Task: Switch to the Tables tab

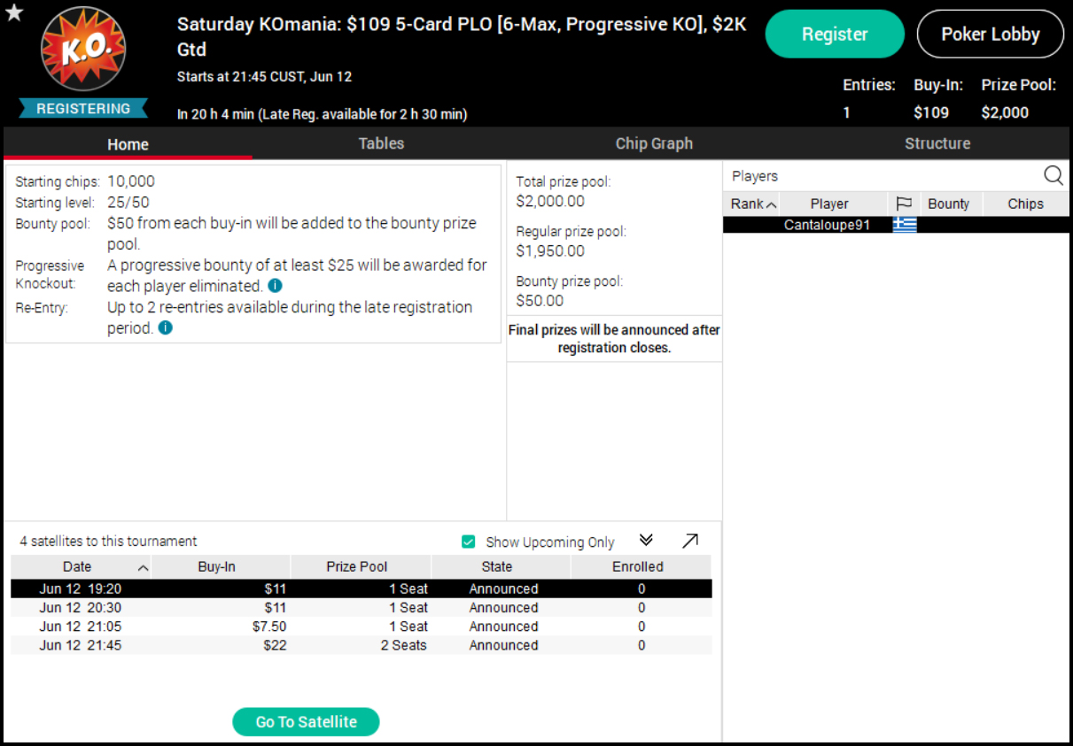Action: (381, 143)
